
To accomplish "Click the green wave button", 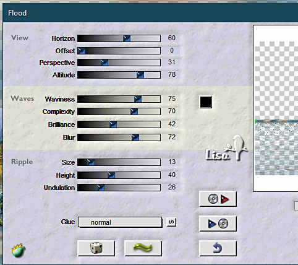I will click(x=143, y=248).
